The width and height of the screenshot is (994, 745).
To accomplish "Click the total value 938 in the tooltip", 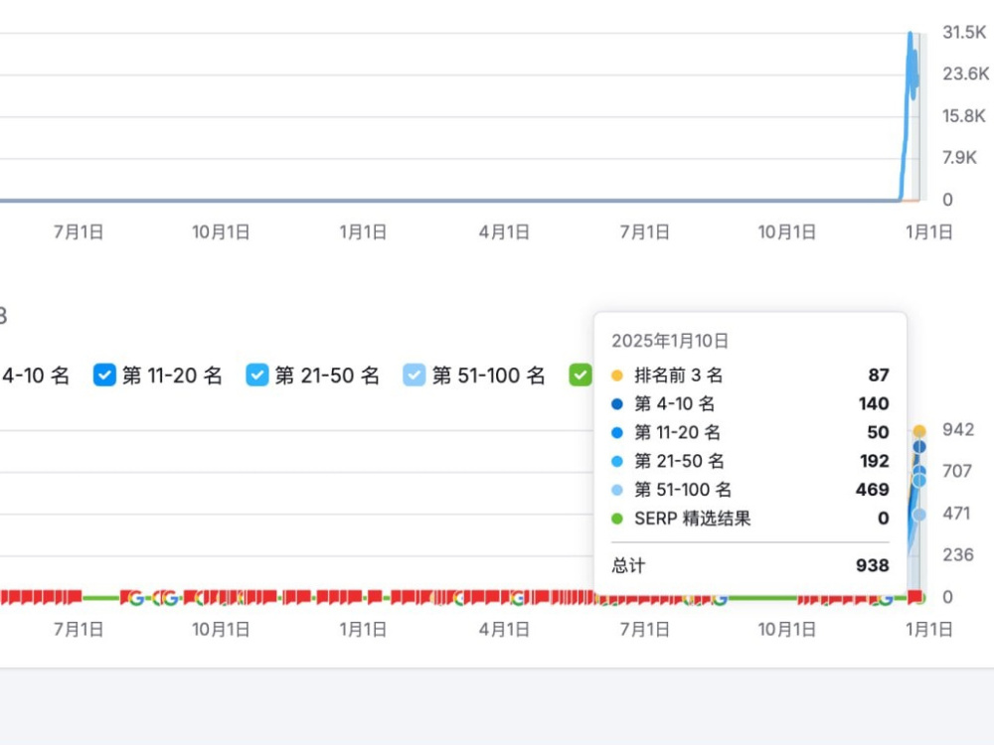I will 873,565.
